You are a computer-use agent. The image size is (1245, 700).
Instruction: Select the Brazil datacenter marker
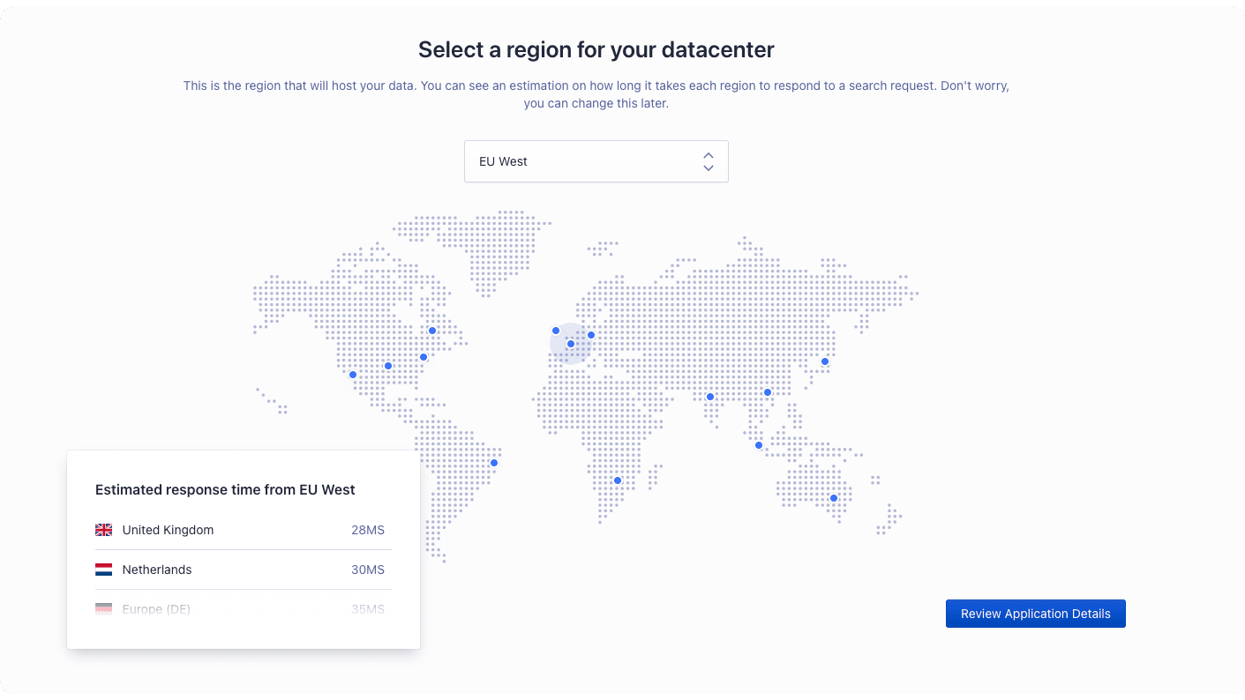493,461
